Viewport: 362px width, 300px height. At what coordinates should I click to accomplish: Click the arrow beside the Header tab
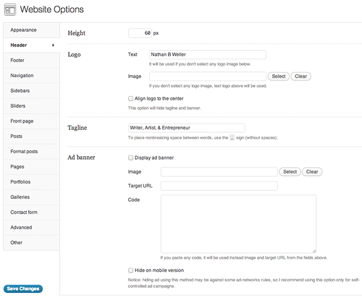(53, 45)
